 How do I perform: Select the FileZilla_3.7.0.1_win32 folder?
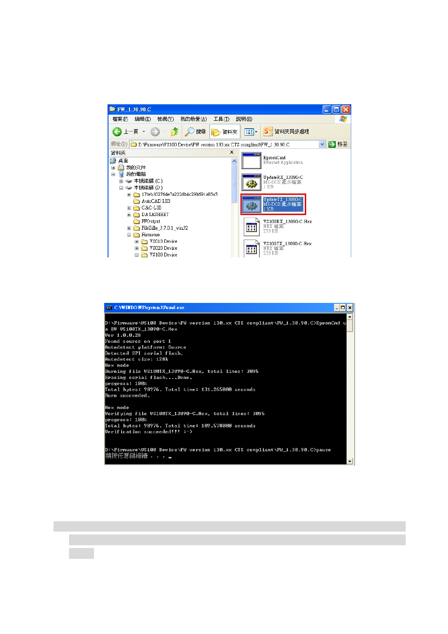tap(165, 228)
